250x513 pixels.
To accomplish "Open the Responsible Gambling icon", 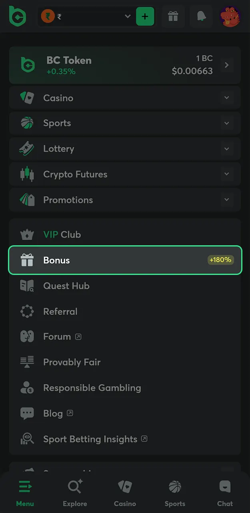I will [x=27, y=388].
